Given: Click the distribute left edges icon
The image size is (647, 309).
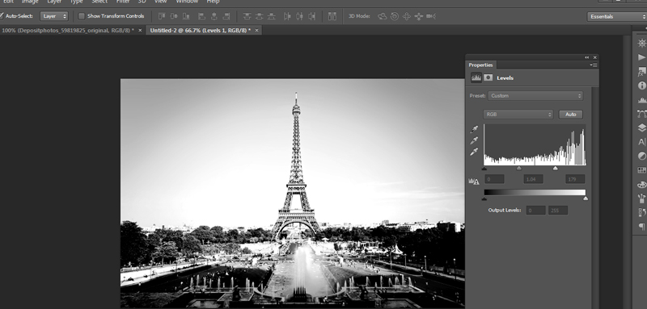Looking at the screenshot, I should (x=288, y=16).
